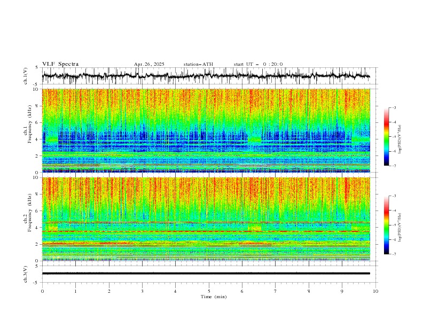Click the time axis tick label "7"

(x=276, y=291)
